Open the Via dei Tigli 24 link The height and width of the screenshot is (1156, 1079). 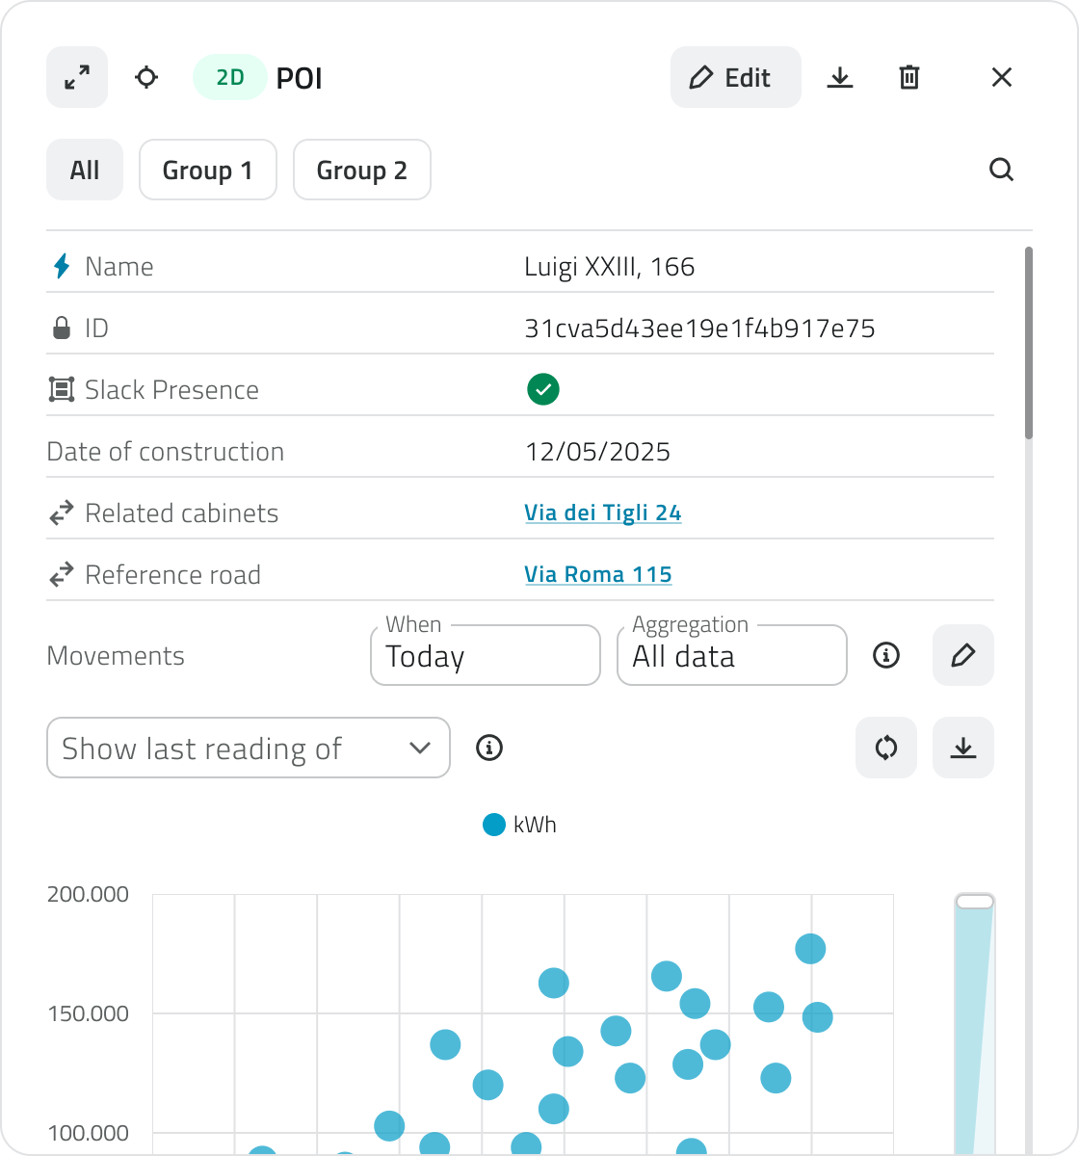tap(603, 513)
